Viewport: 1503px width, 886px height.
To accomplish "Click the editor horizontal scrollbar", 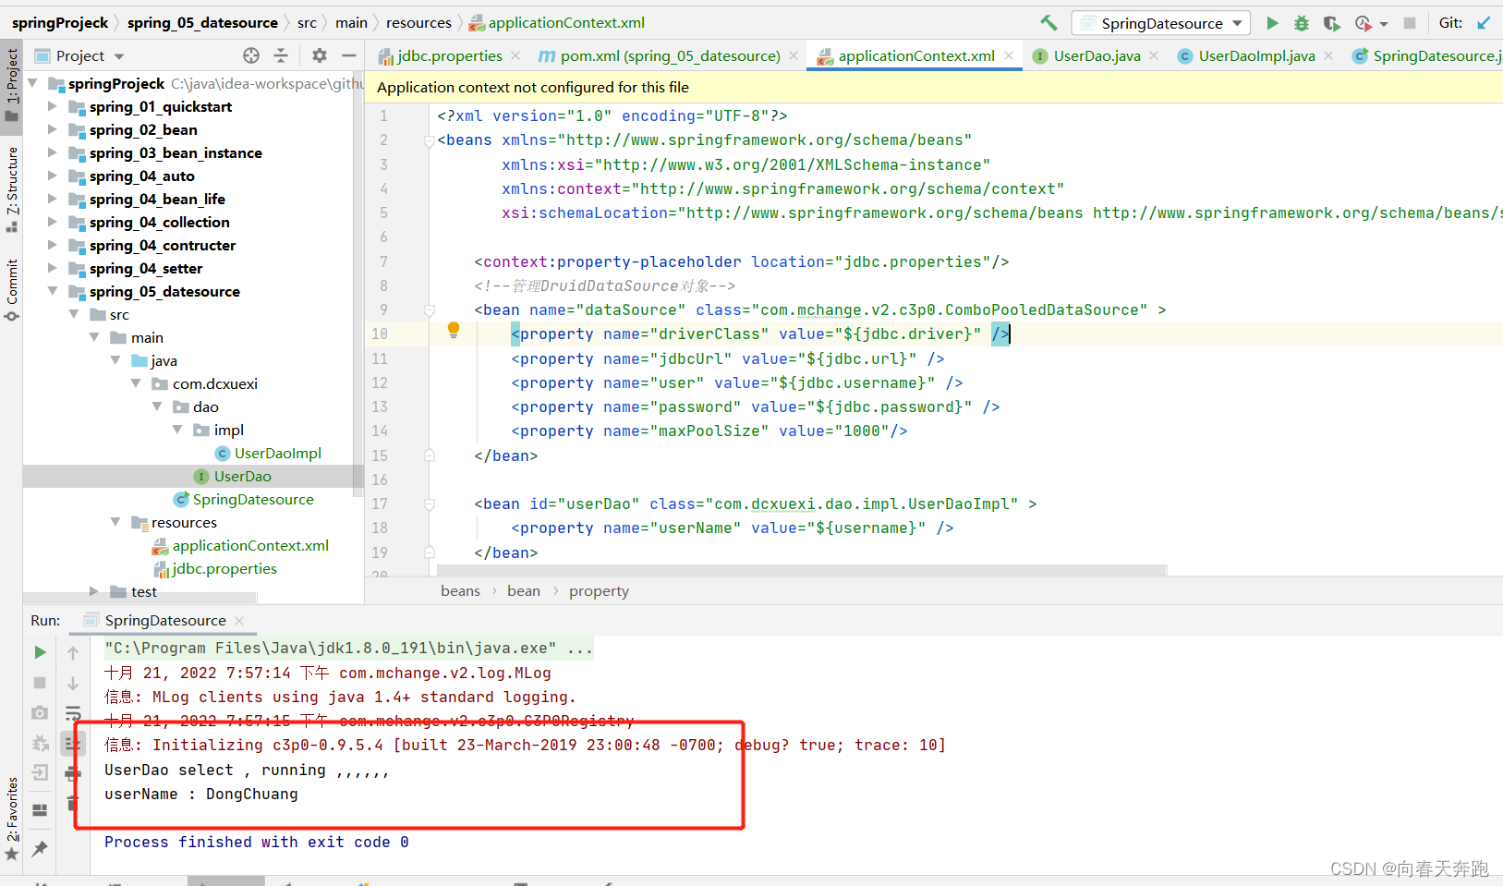I will click(x=802, y=570).
